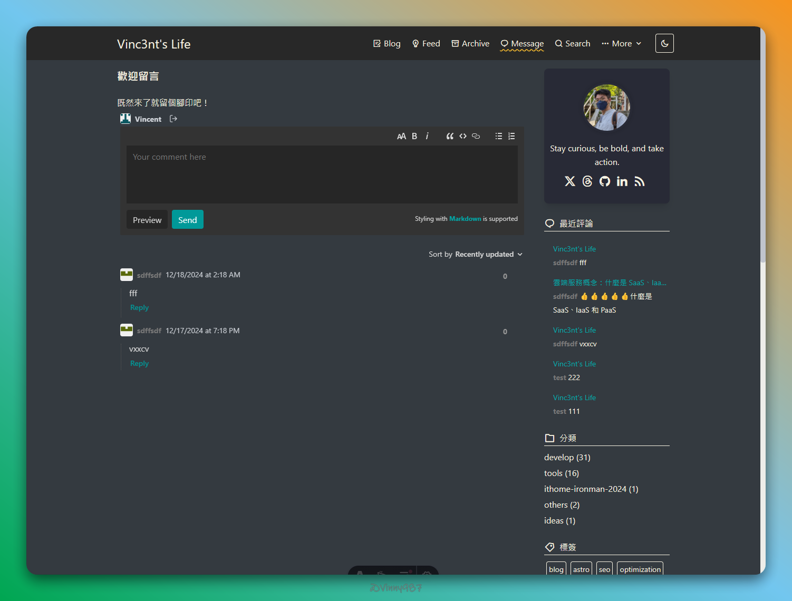The height and width of the screenshot is (601, 792).
Task: Add a numbered list to comment
Action: click(x=511, y=136)
